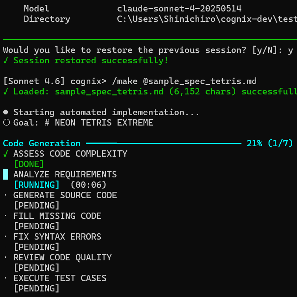Click '[PENDING]' under EXECUTE TEST CASES
The image size is (297, 297).
click(37, 288)
